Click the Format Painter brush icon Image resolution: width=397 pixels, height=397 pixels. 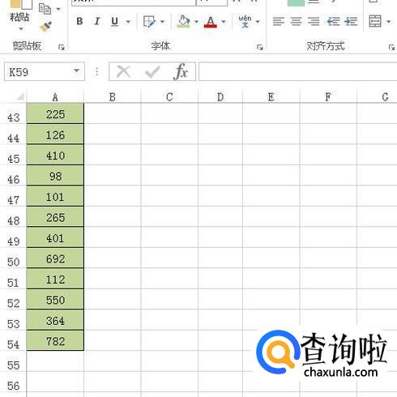[x=46, y=27]
